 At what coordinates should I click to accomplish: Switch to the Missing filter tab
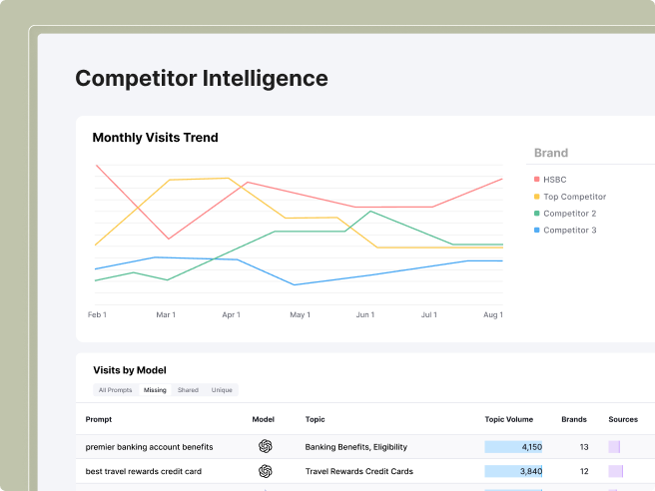[155, 390]
